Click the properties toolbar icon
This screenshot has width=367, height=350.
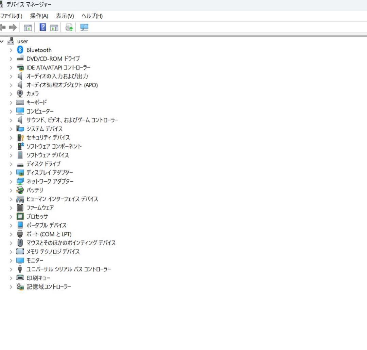[x=54, y=28]
